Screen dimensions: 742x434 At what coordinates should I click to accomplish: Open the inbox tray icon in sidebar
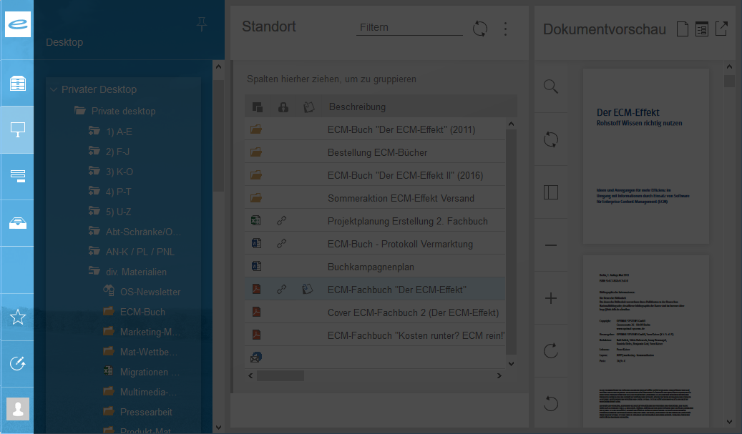click(x=17, y=222)
